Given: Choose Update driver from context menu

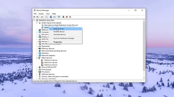Looking at the screenshot, I should coord(65,29).
